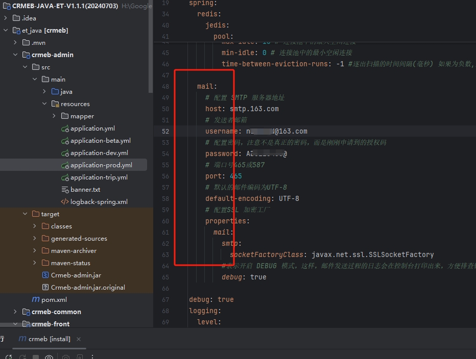Expand the generated-sources folder
The image size is (476, 359).
(35, 239)
